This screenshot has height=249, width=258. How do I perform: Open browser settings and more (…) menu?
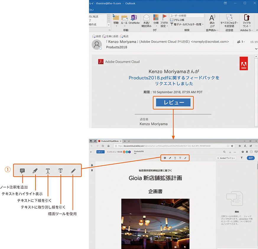click(256, 146)
